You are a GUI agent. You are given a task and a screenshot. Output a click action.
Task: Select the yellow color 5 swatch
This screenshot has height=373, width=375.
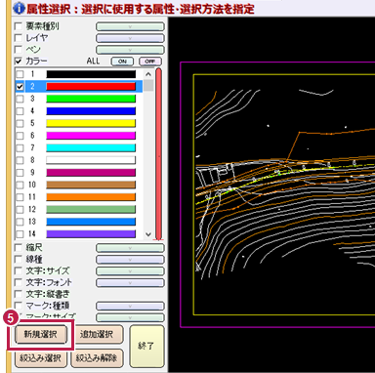point(91,123)
